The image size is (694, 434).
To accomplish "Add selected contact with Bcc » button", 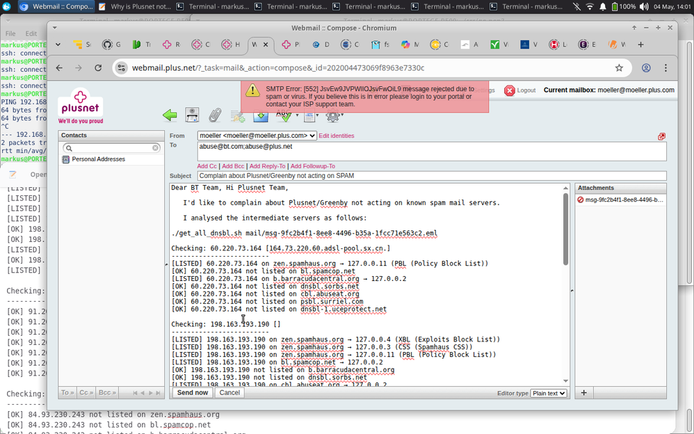I will tap(107, 393).
